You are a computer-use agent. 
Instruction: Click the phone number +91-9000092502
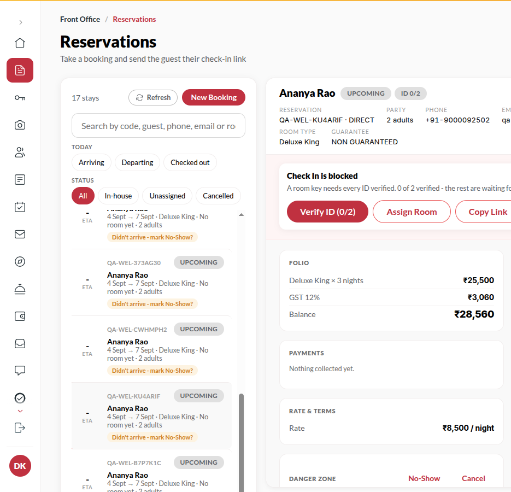click(457, 120)
